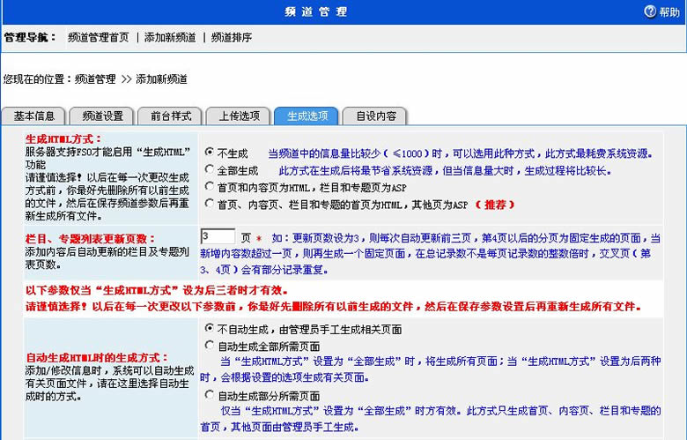Choose 首页和内容页为HTML，栏目和专题页为ASP option
Viewport: 687px width, 440px height.
coord(210,186)
